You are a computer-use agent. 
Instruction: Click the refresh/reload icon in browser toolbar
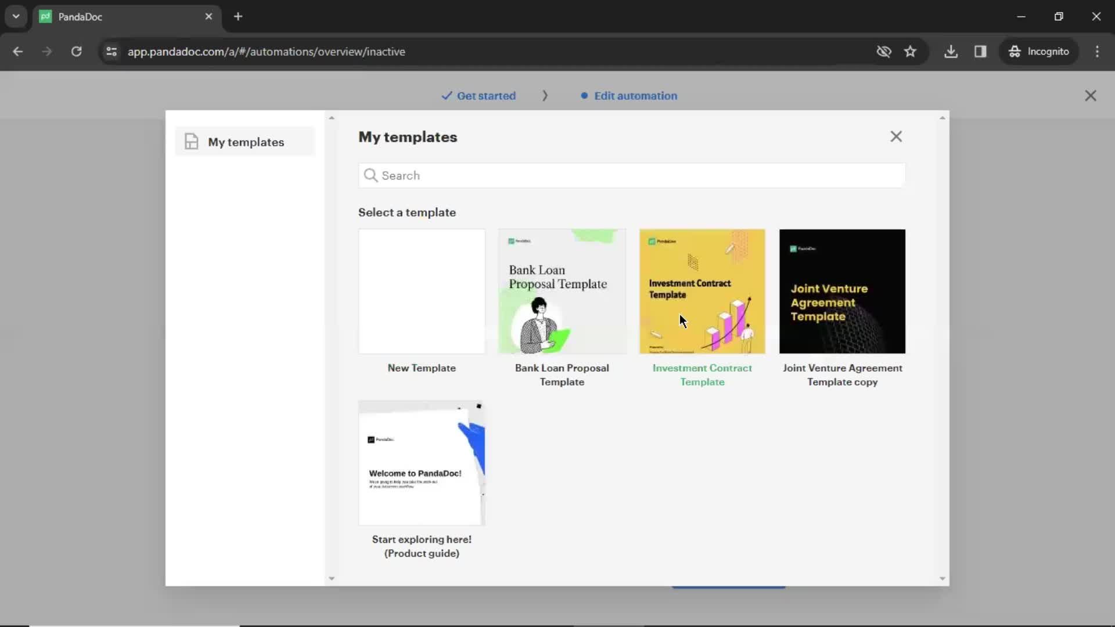tap(76, 51)
